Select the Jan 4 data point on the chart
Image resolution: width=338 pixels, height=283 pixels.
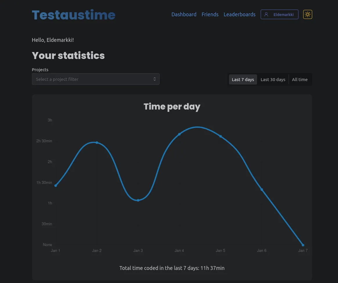(179, 134)
